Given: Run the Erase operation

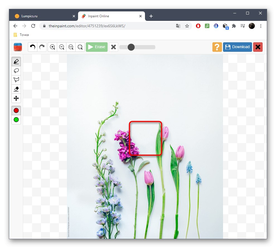Looking at the screenshot, I should click(96, 47).
